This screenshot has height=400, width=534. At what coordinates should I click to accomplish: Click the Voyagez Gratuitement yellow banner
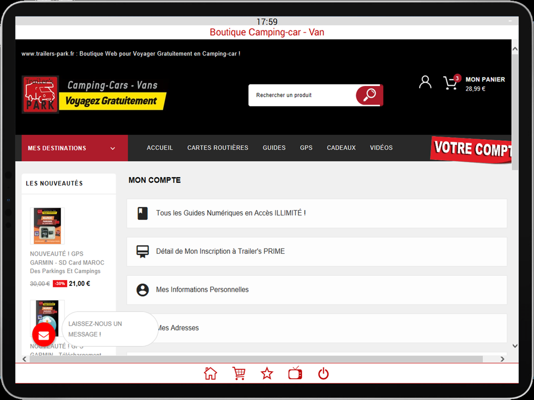click(112, 101)
